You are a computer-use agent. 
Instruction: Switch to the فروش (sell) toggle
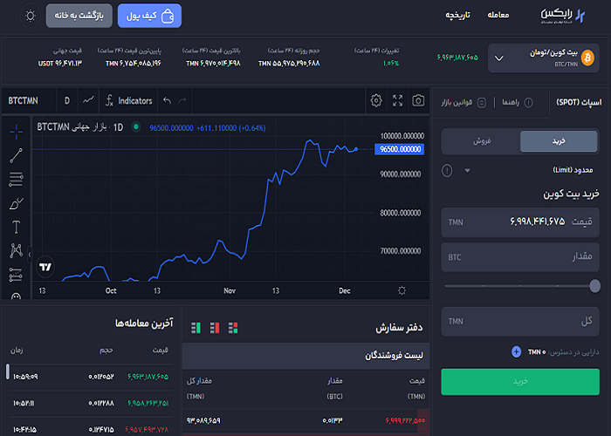click(x=481, y=141)
